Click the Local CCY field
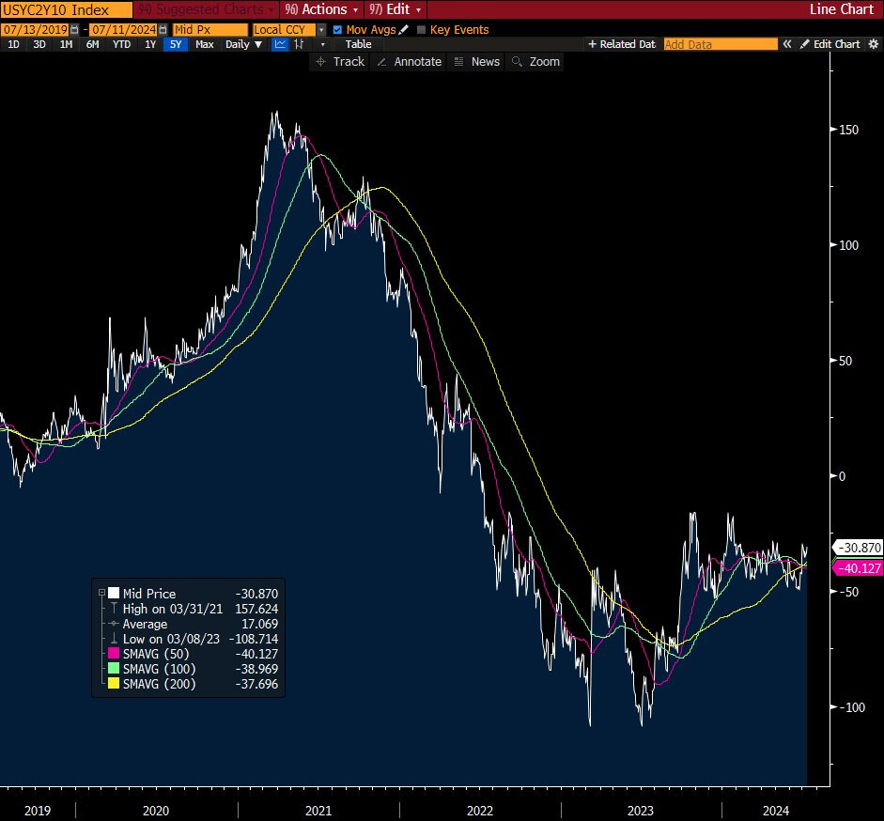This screenshot has width=884, height=821. pyautogui.click(x=284, y=29)
